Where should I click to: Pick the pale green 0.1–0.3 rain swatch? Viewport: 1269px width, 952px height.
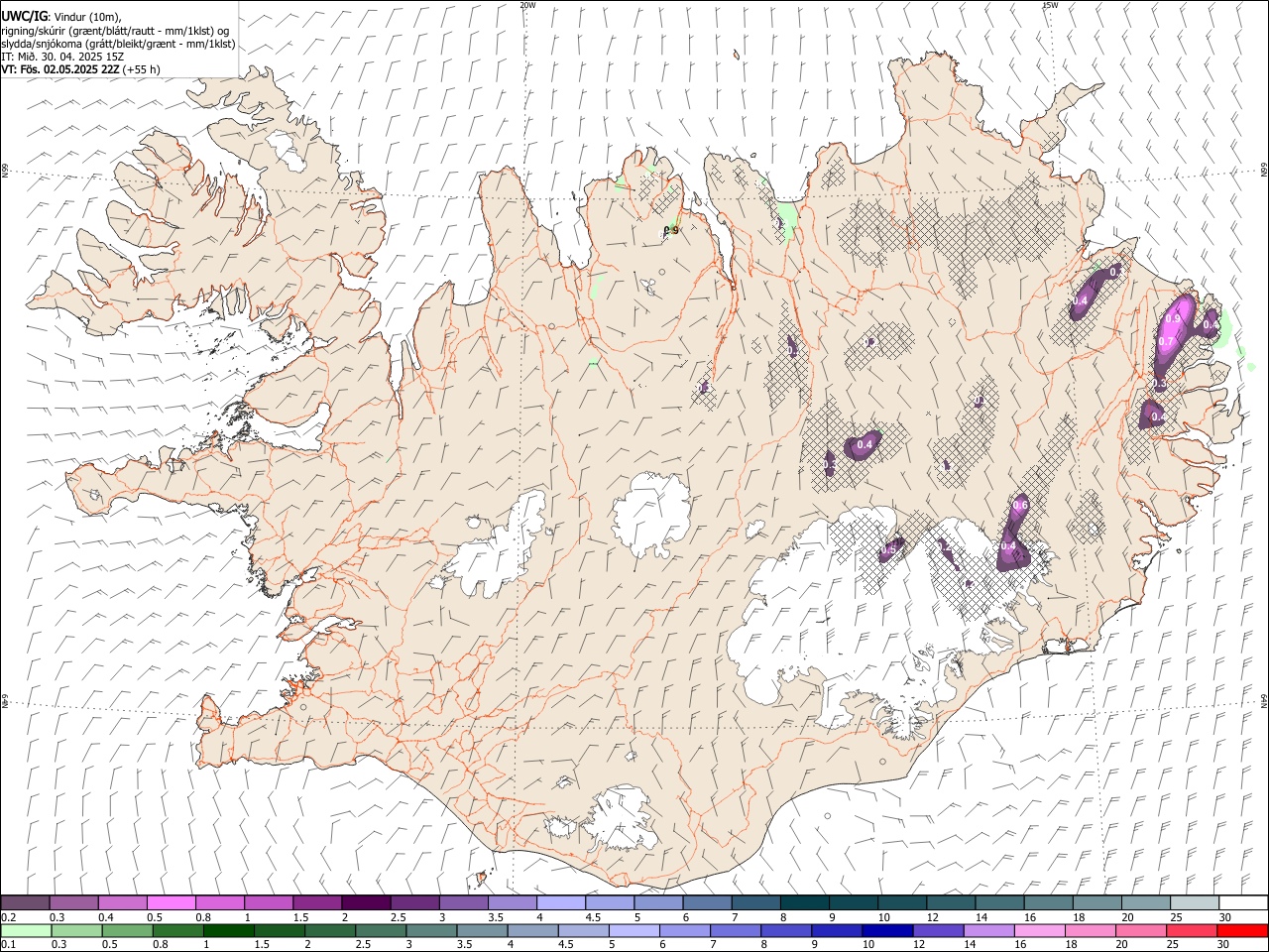tap(26, 931)
